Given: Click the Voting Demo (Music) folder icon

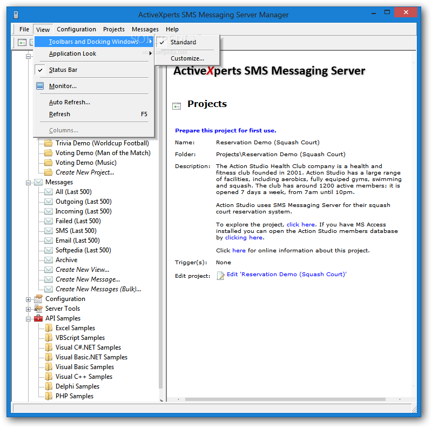Looking at the screenshot, I should [x=49, y=163].
